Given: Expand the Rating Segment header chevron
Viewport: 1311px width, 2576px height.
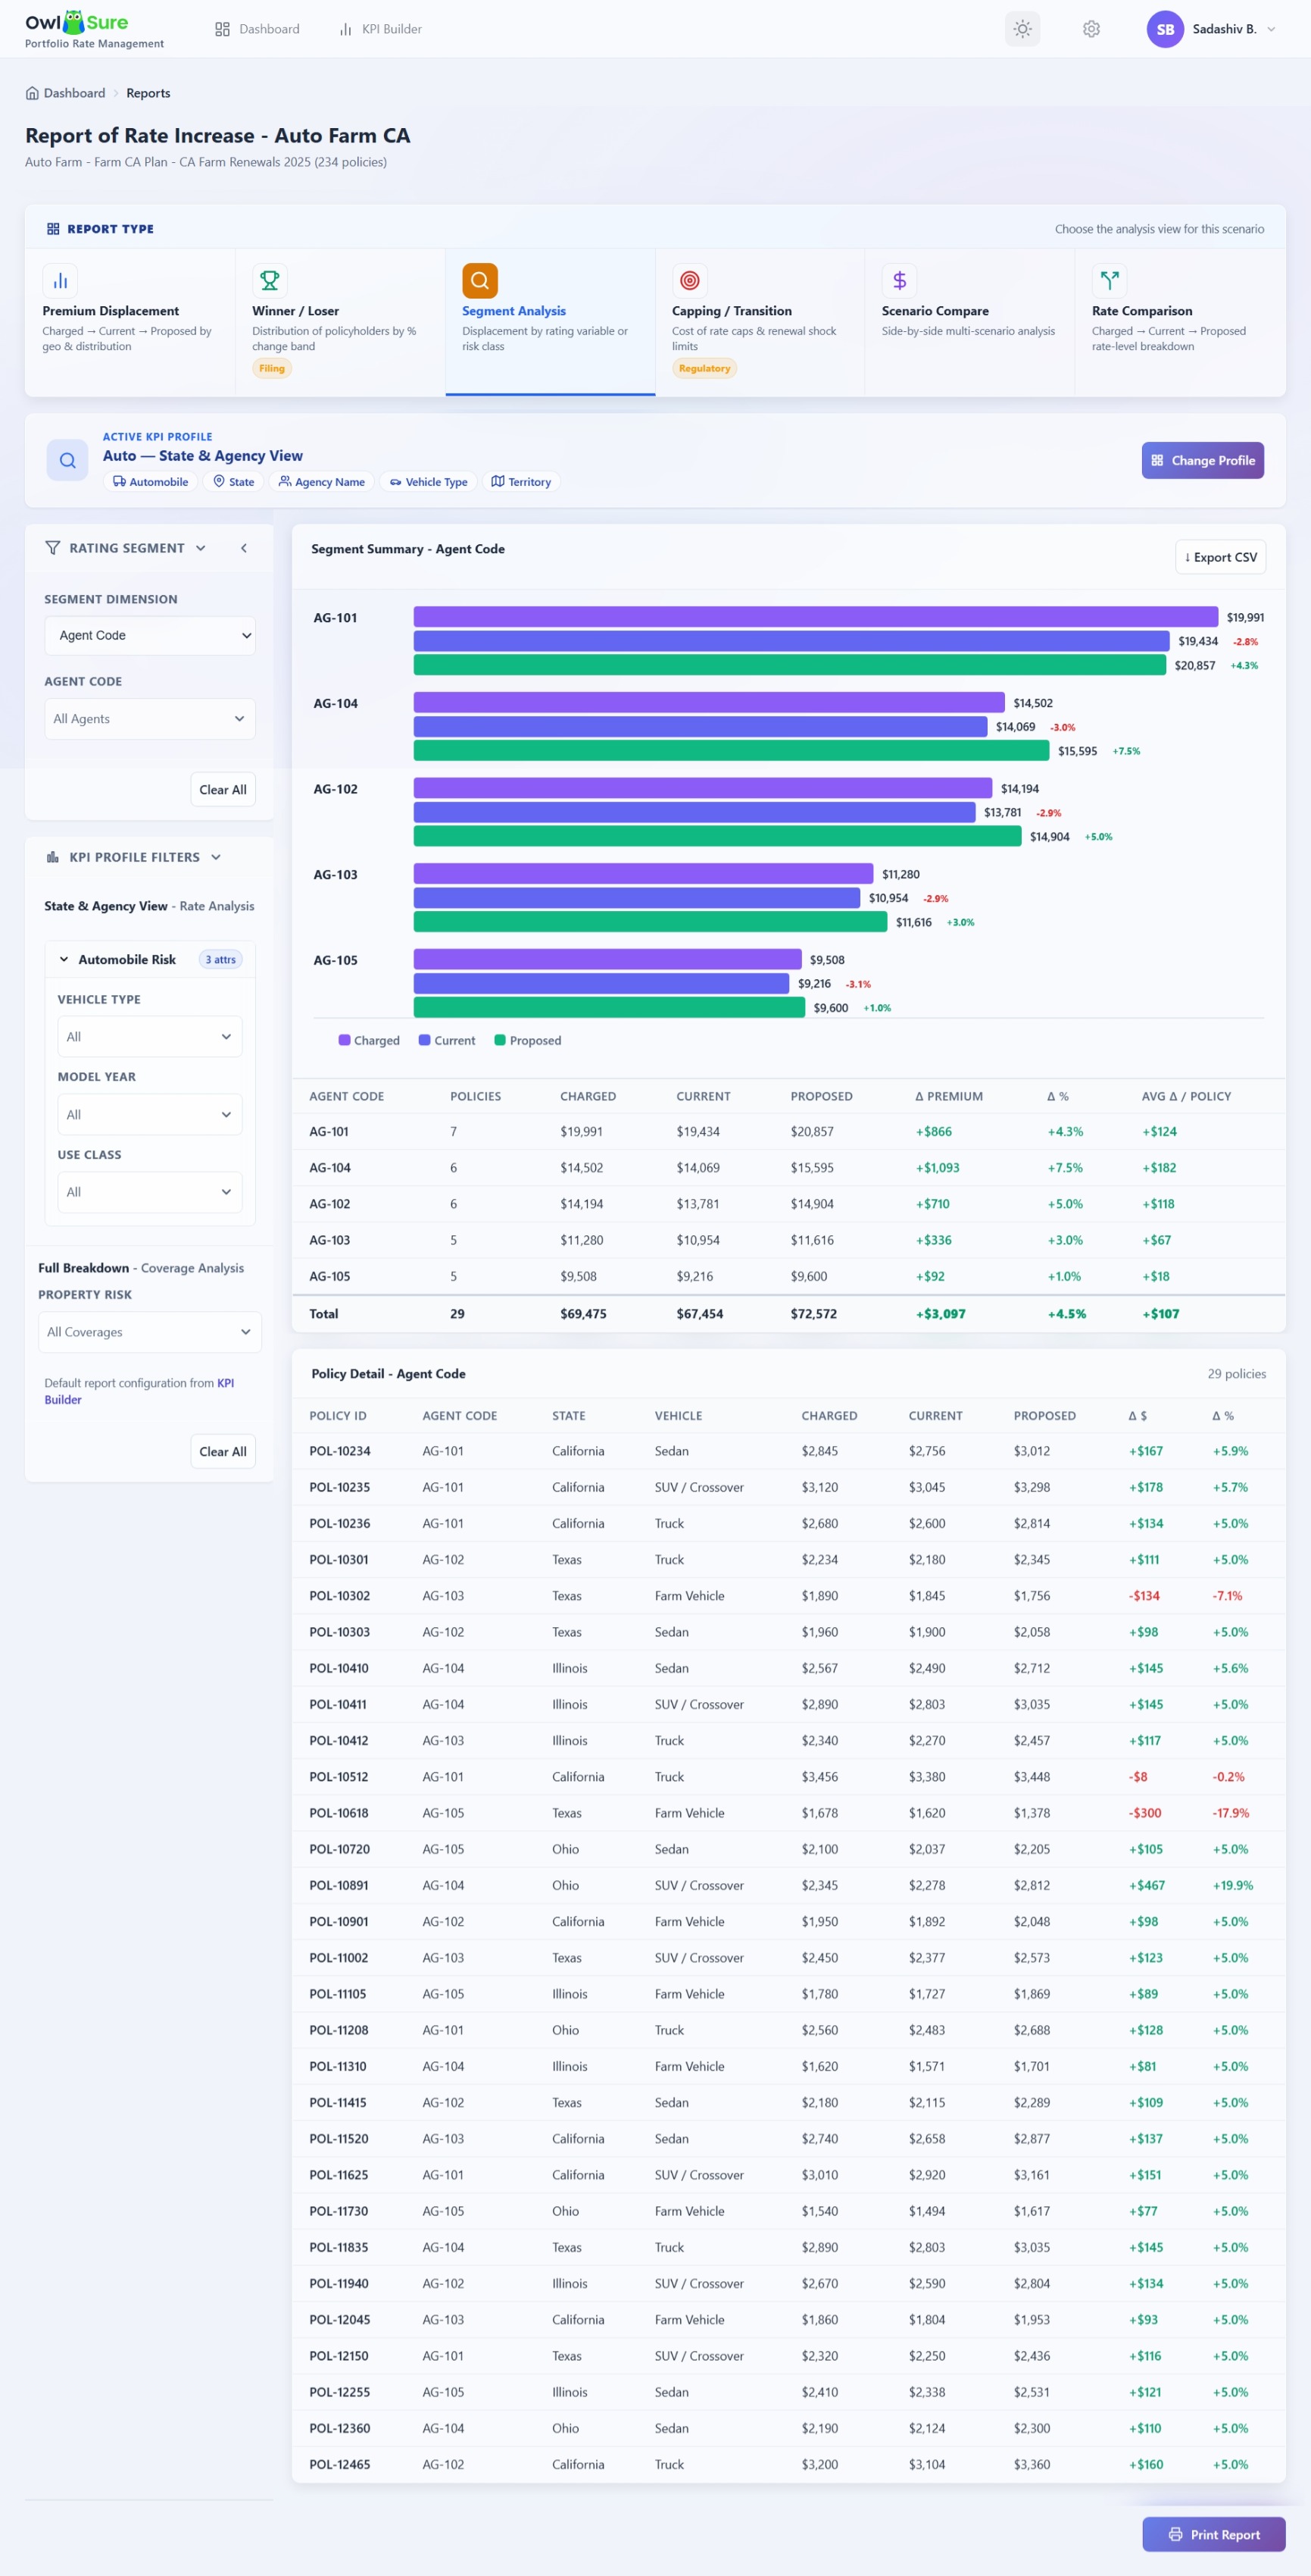Looking at the screenshot, I should (x=201, y=548).
